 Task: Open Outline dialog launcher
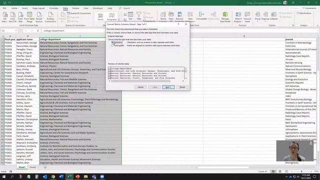coord(293,25)
